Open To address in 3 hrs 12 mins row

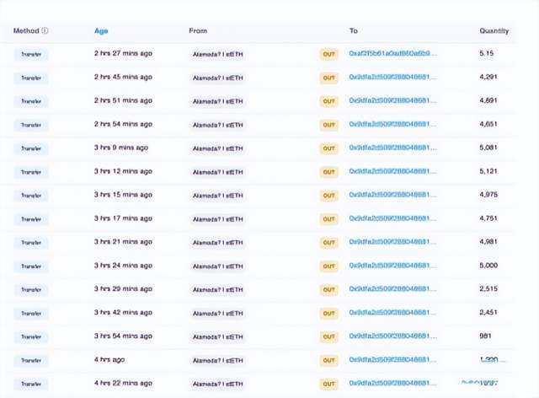click(393, 172)
